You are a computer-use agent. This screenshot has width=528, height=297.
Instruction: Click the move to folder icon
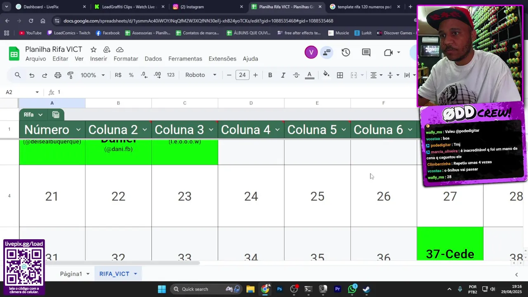(x=107, y=49)
